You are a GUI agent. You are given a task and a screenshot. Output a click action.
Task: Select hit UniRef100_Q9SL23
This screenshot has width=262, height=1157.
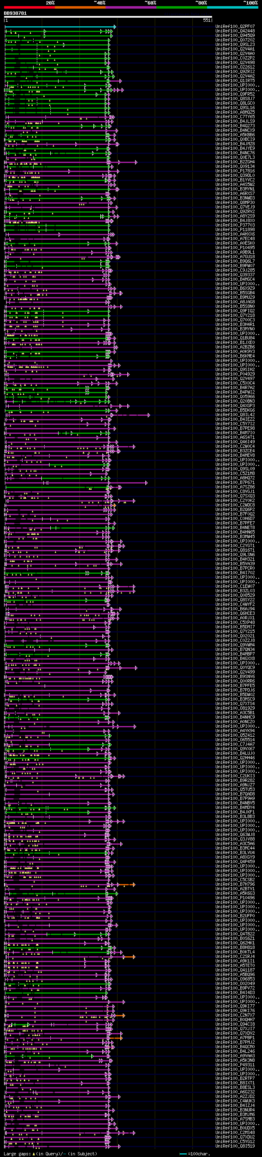pos(235,44)
